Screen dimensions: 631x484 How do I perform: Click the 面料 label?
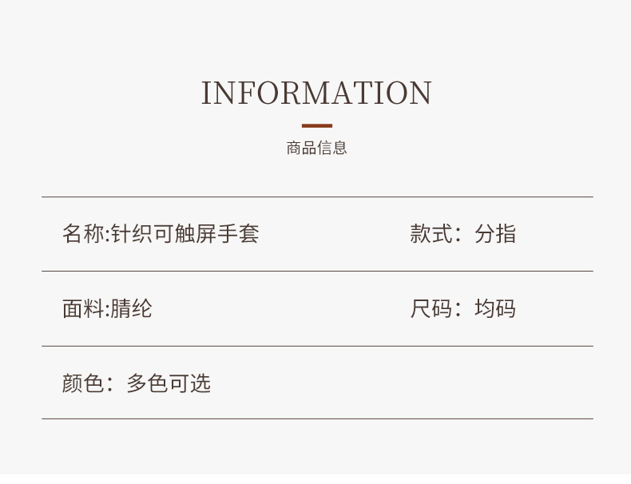[x=83, y=308]
